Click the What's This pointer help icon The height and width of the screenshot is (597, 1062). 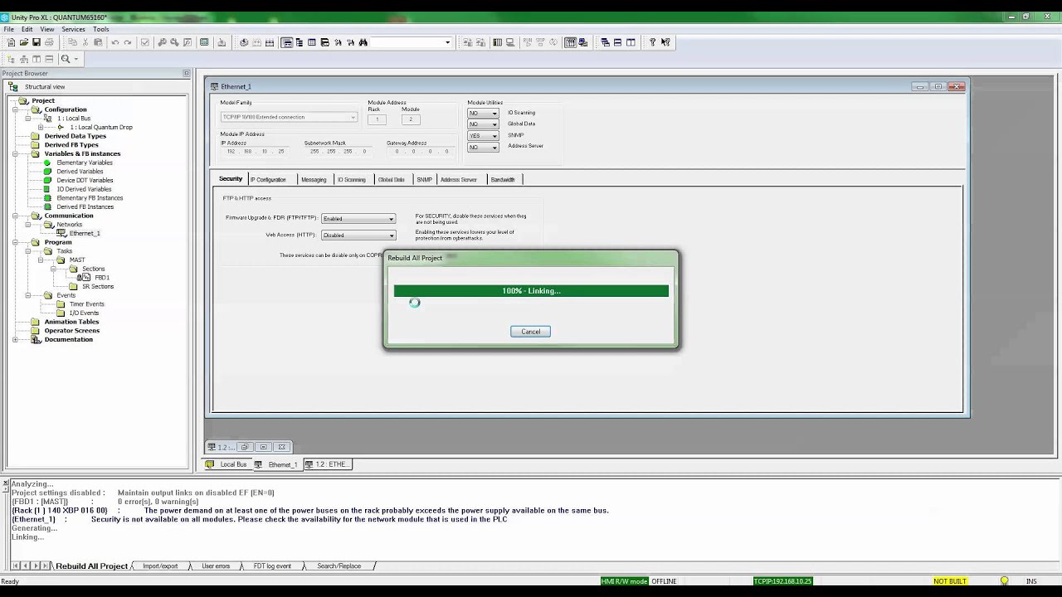665,42
